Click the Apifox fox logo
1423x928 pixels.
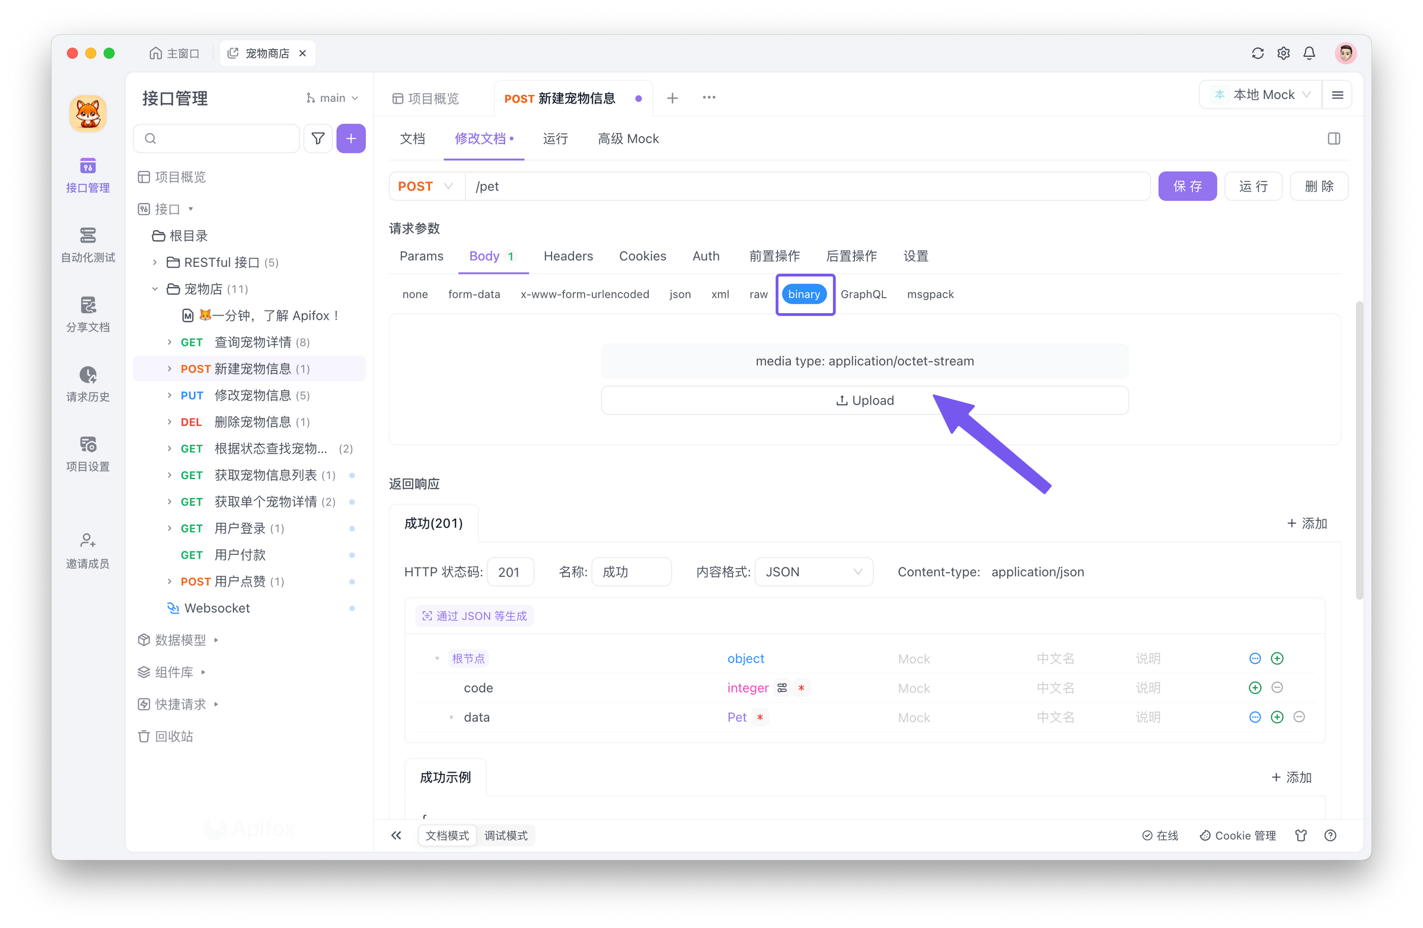tap(88, 113)
